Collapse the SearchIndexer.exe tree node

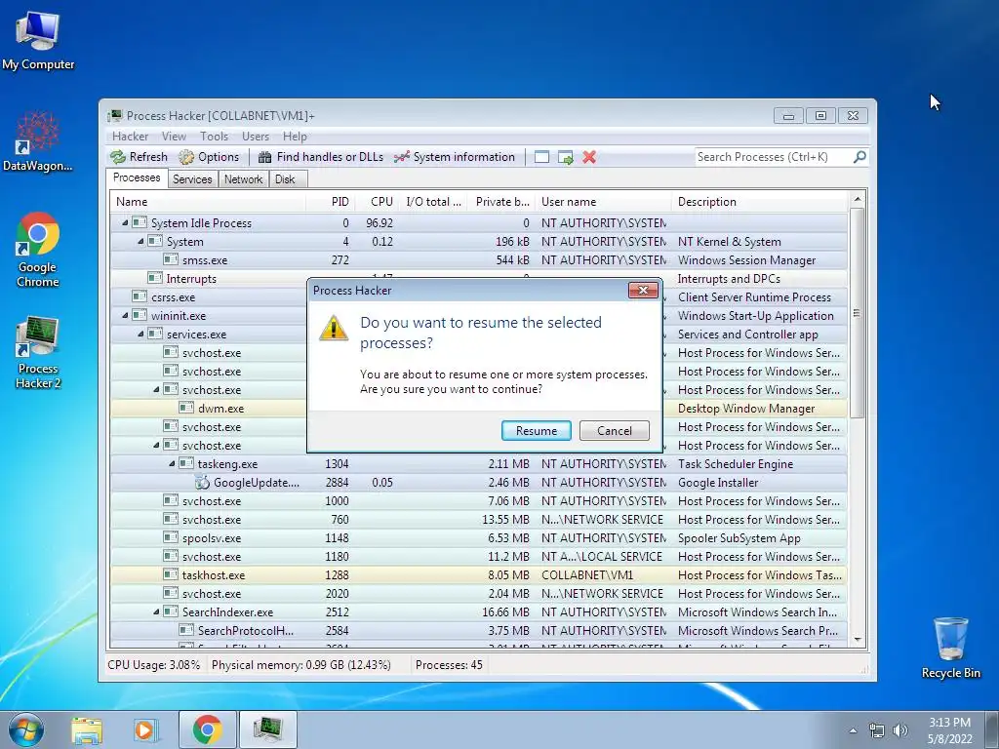click(x=157, y=611)
